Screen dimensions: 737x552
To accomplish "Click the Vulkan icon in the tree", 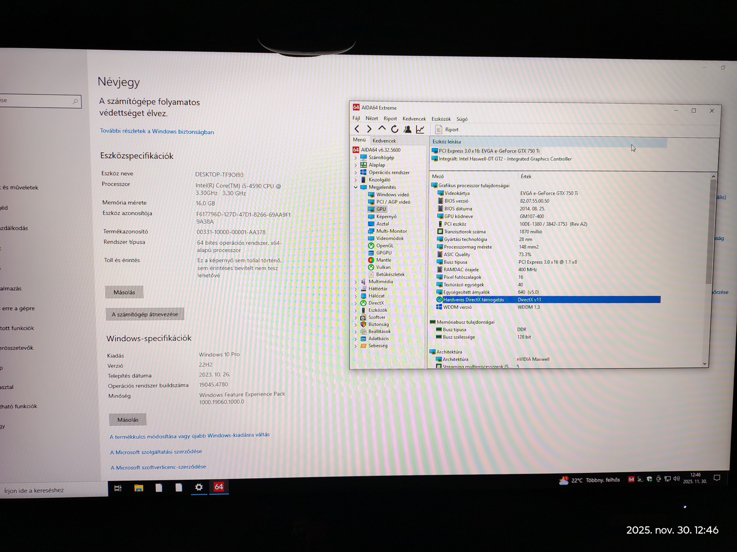I will (x=371, y=267).
